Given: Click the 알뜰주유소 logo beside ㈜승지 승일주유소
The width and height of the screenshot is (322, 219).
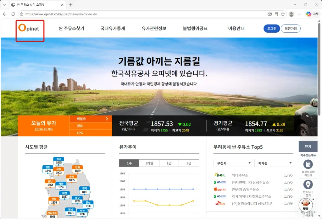Looking at the screenshot, I should point(220,189).
